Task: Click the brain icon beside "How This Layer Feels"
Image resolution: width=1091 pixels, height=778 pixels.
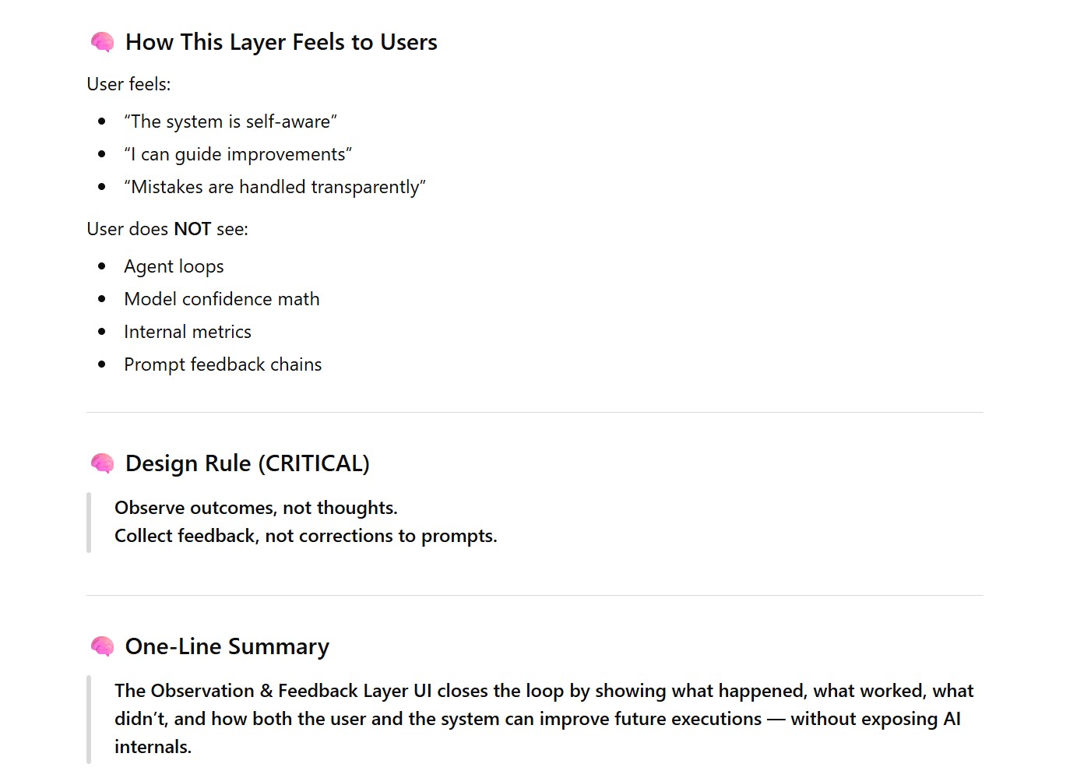Action: (102, 42)
